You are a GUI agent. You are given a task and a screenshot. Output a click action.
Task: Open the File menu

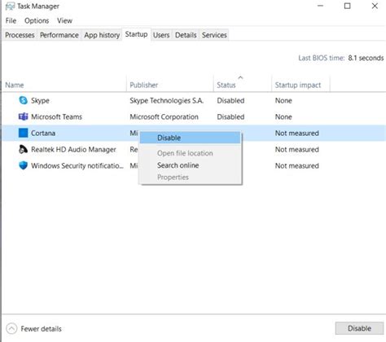pos(11,20)
